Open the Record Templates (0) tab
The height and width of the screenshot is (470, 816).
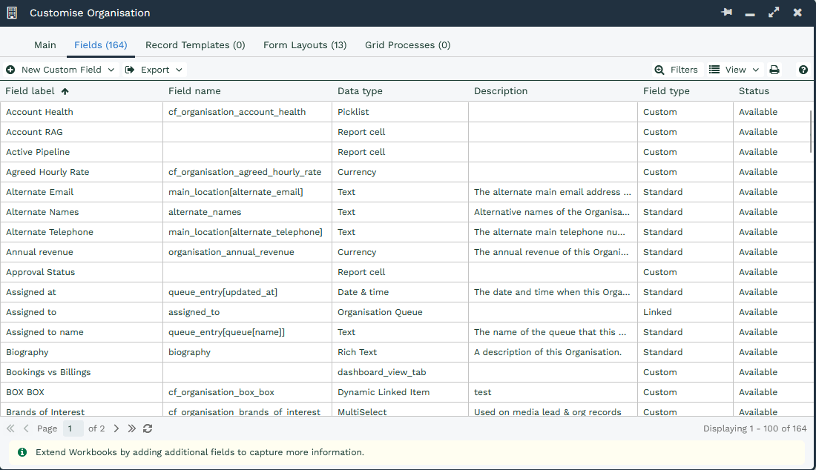pos(195,45)
